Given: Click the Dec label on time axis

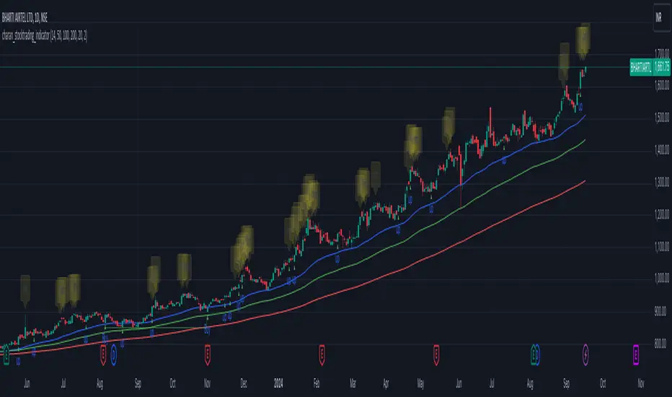Looking at the screenshot, I should point(244,384).
